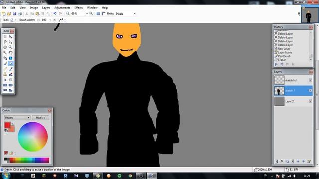This screenshot has height=179, width=319.
Task: Open Layer Properties icon in Layers panel
Action: (x=309, y=161)
